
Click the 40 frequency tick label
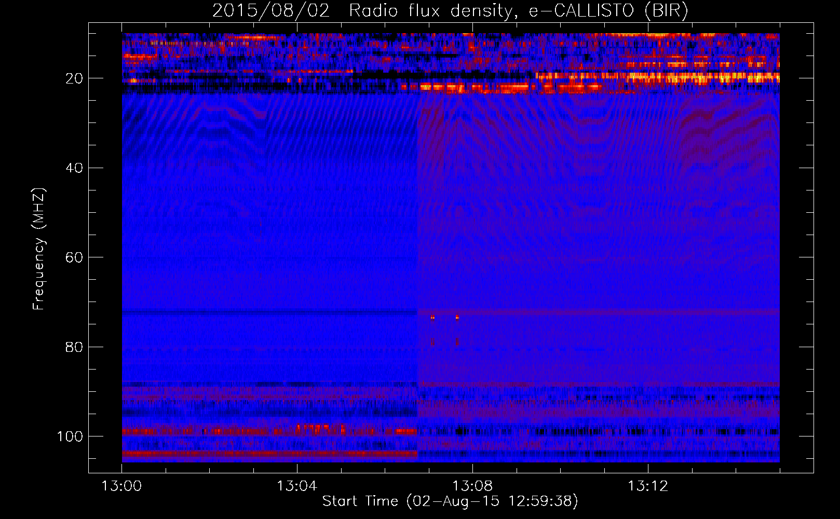tap(74, 168)
